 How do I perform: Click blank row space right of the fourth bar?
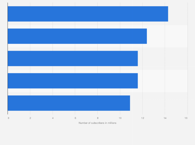[163, 81]
